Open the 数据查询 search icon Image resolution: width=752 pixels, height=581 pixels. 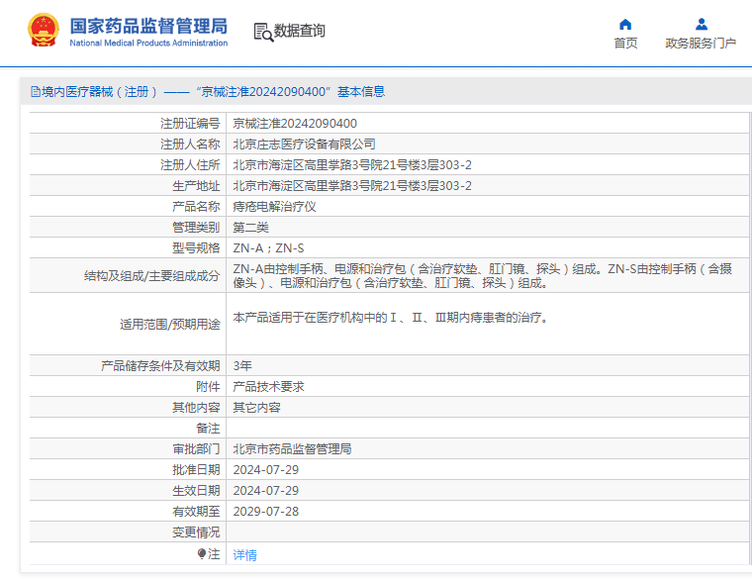point(263,32)
